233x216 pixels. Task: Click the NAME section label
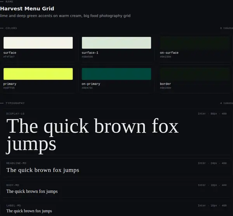click(x=9, y=2)
